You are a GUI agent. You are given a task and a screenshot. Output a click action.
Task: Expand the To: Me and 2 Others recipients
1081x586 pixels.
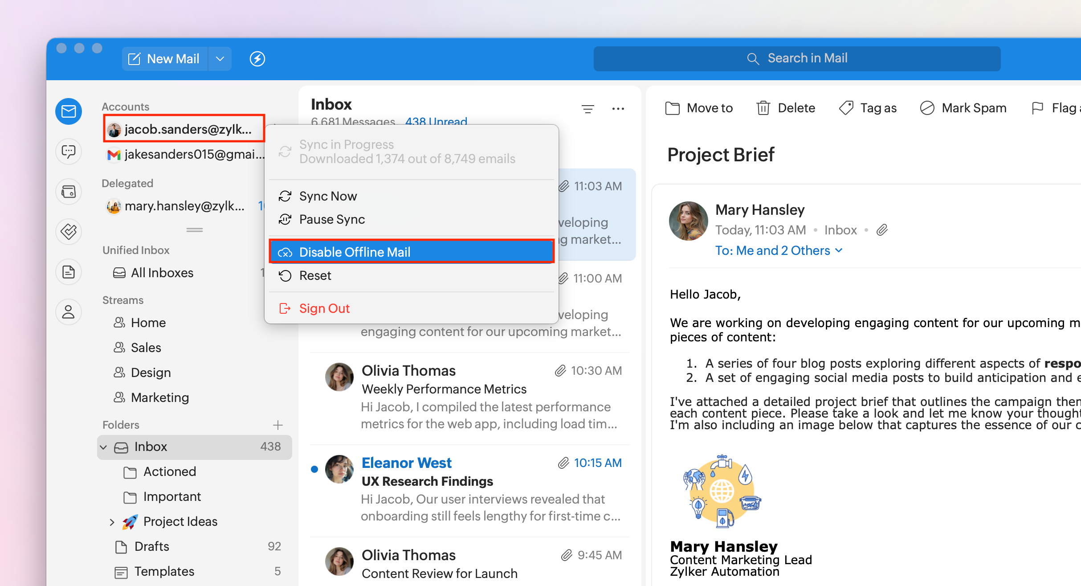pos(779,250)
